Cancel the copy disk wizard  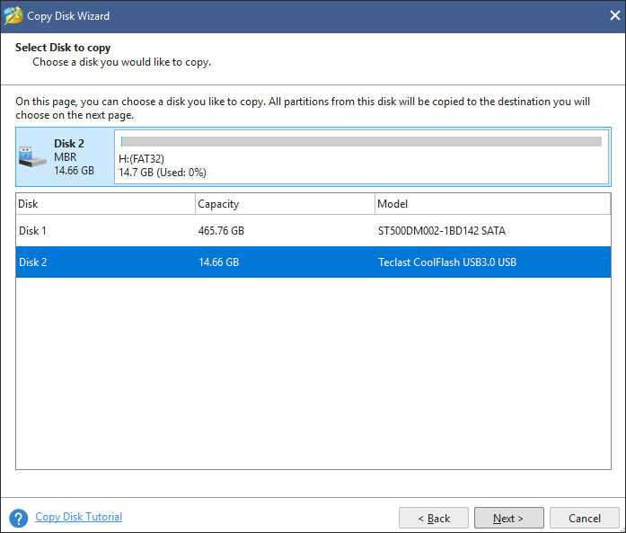click(x=584, y=518)
